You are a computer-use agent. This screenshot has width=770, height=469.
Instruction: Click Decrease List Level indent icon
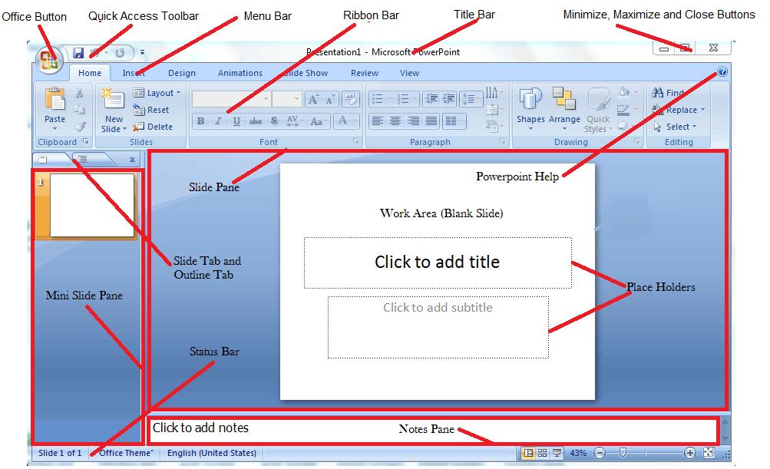[431, 99]
